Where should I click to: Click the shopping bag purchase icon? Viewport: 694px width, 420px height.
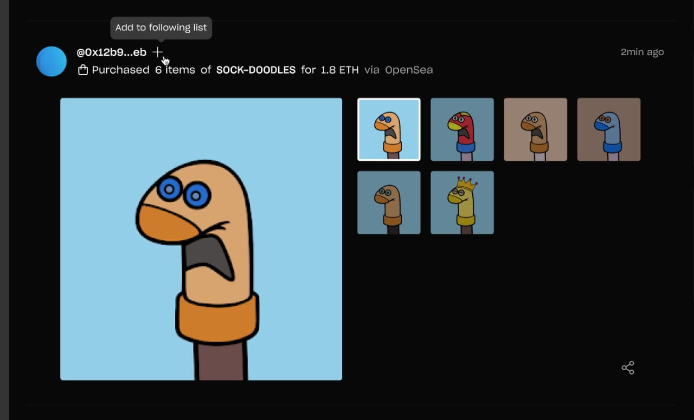coord(83,70)
